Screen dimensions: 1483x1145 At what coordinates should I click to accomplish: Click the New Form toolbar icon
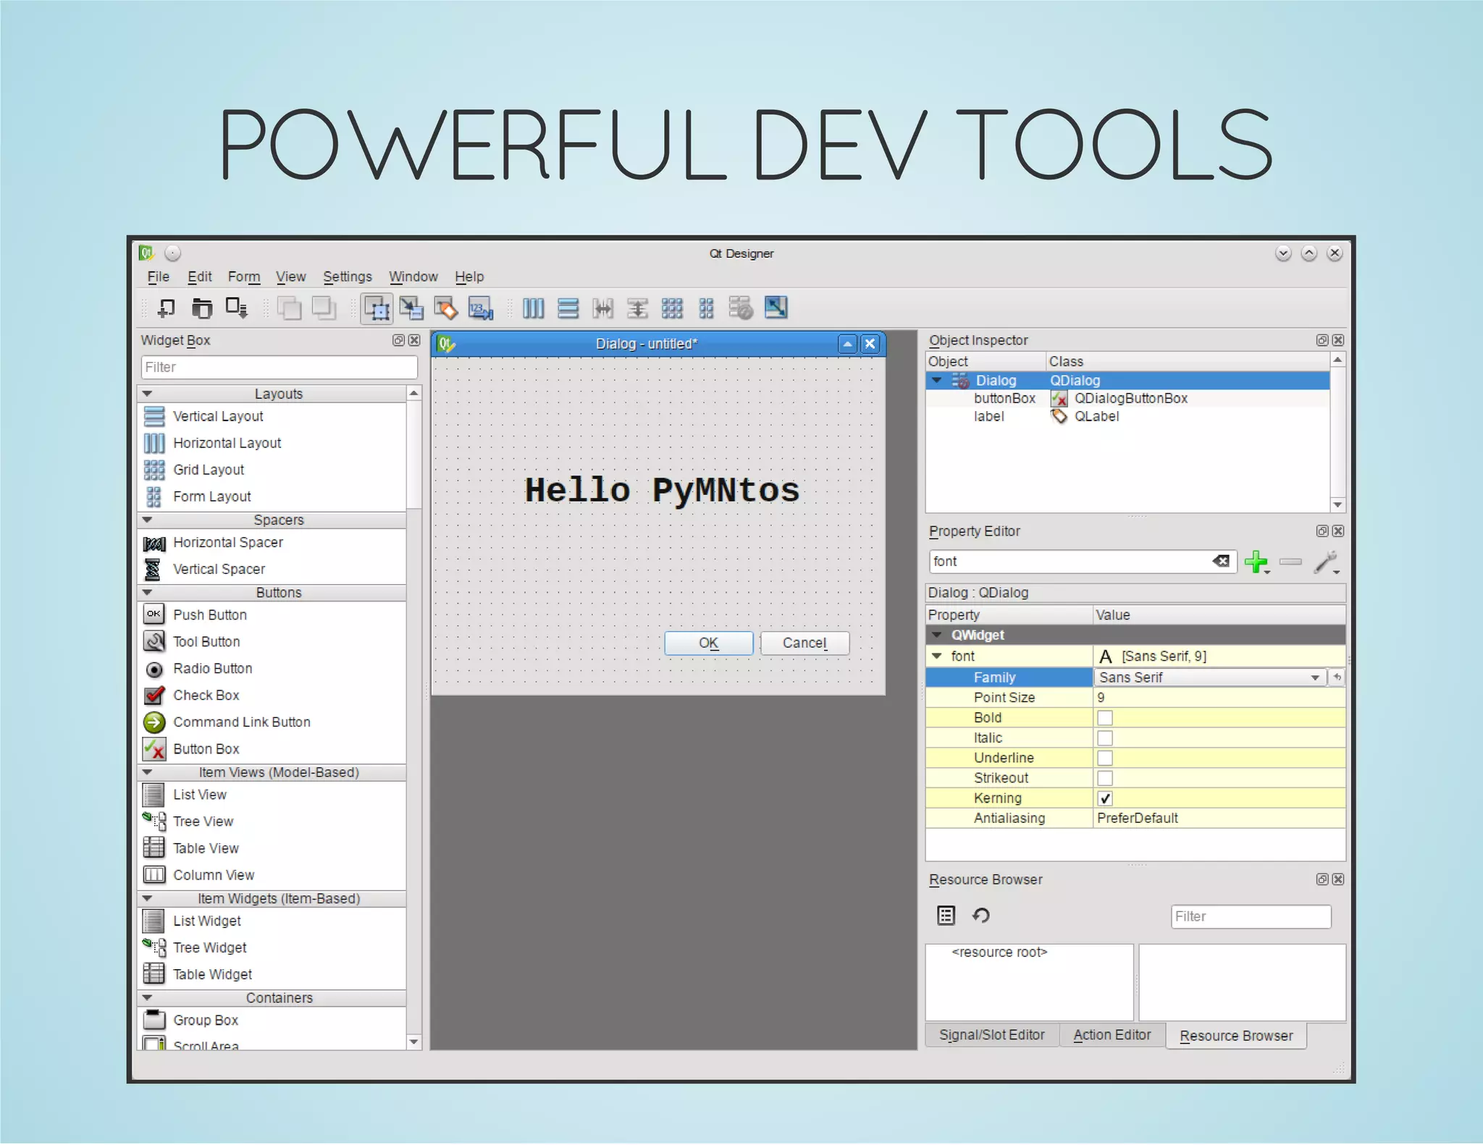click(x=166, y=308)
